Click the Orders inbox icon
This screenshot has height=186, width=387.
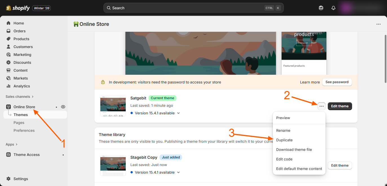pos(8,31)
